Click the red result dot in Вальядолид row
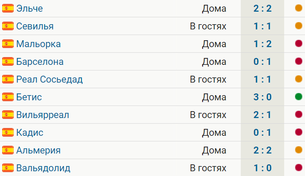 pyautogui.click(x=298, y=167)
